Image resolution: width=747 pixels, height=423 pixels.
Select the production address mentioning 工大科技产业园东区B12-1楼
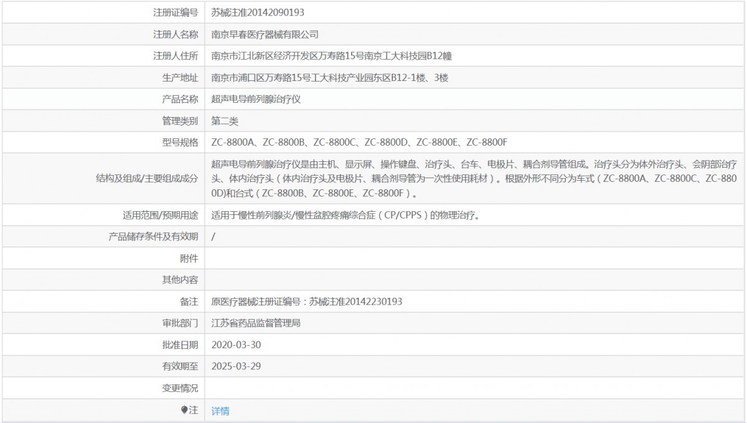click(x=330, y=78)
